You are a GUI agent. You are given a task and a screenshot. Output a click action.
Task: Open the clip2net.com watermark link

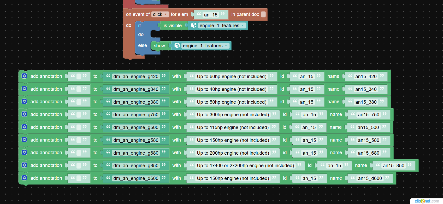click(x=427, y=201)
